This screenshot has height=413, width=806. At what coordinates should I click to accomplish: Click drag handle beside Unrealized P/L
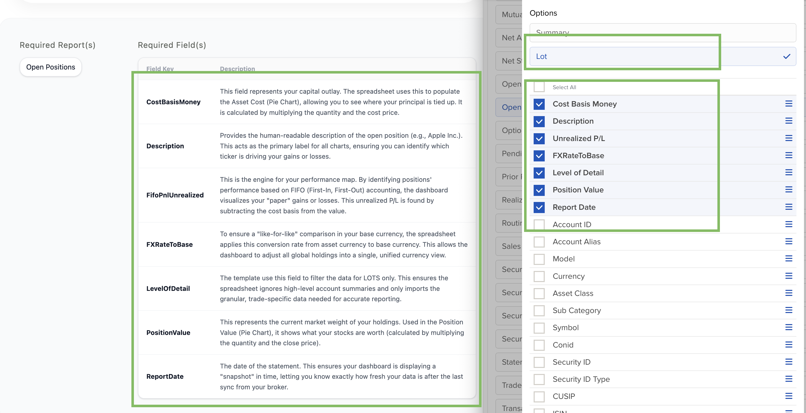[x=788, y=138]
